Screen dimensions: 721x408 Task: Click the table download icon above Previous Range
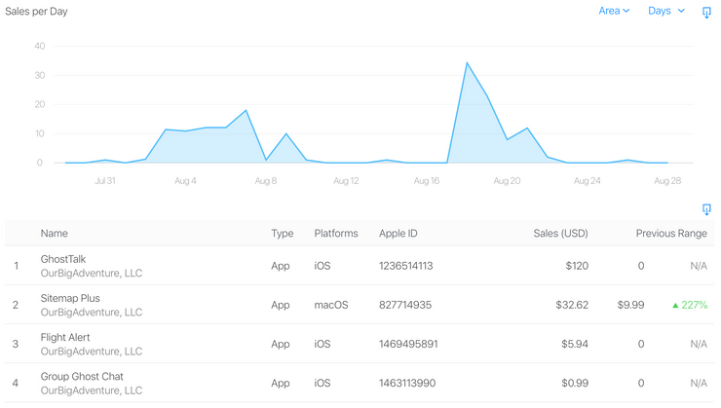pyautogui.click(x=706, y=209)
